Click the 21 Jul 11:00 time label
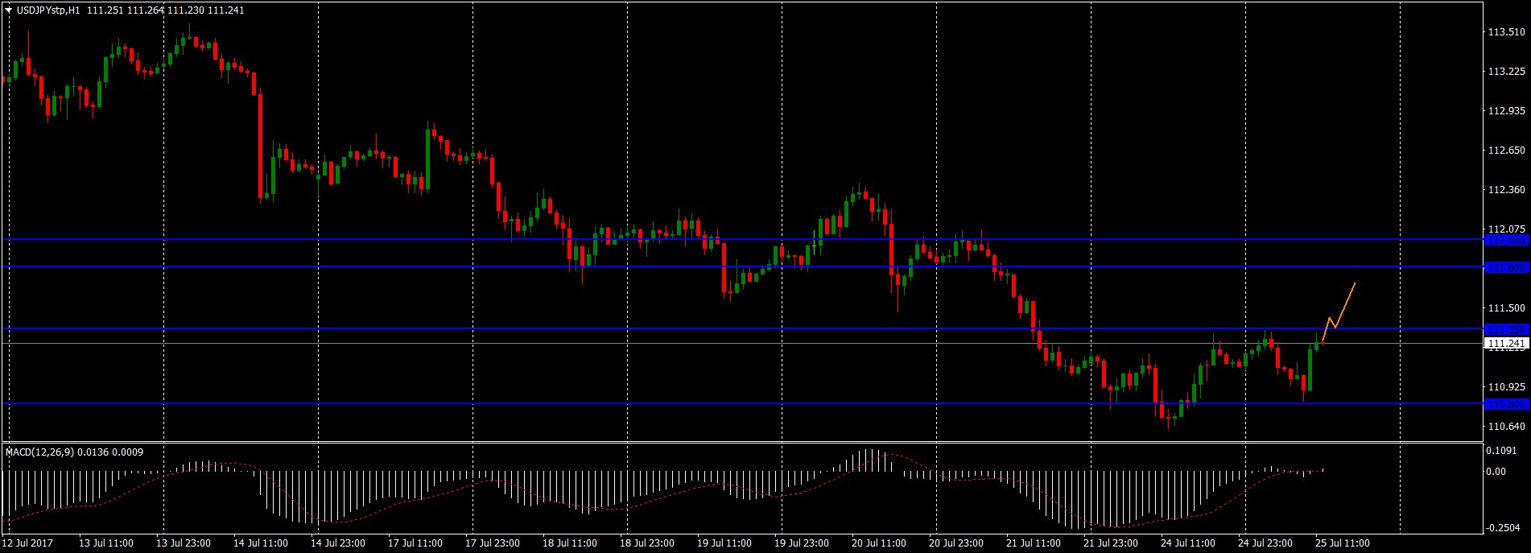 point(1034,543)
